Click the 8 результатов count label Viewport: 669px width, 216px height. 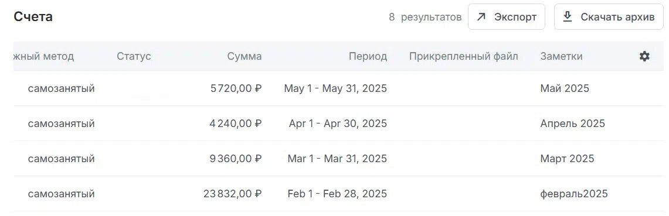pos(425,17)
